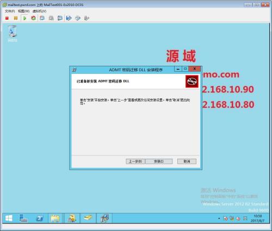272x231 pixels.
Task: Click the Reset virtual machine toolbar icon
Action: point(33,18)
